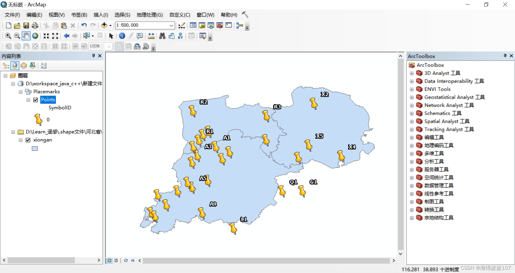Viewport: 515px width, 273px height.
Task: Collapse the 图层 data frame node
Action: click(x=5, y=76)
